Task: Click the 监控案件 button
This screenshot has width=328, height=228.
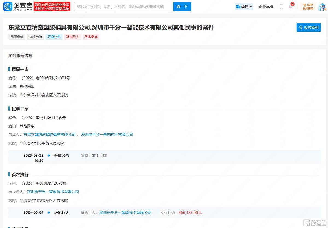Action: [x=309, y=28]
